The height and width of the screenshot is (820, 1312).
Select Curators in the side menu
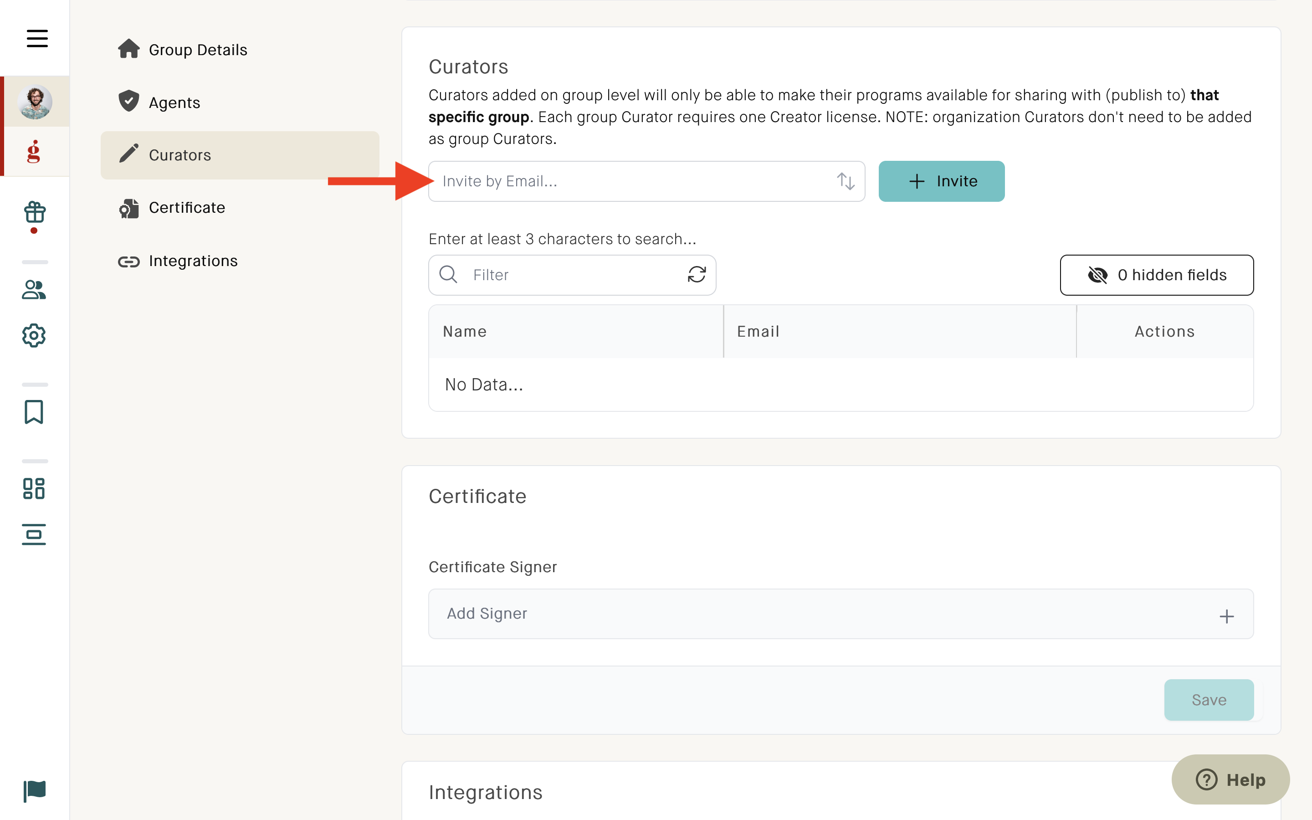[240, 155]
